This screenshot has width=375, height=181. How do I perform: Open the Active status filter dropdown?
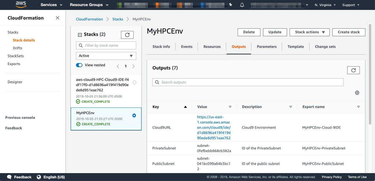(106, 56)
